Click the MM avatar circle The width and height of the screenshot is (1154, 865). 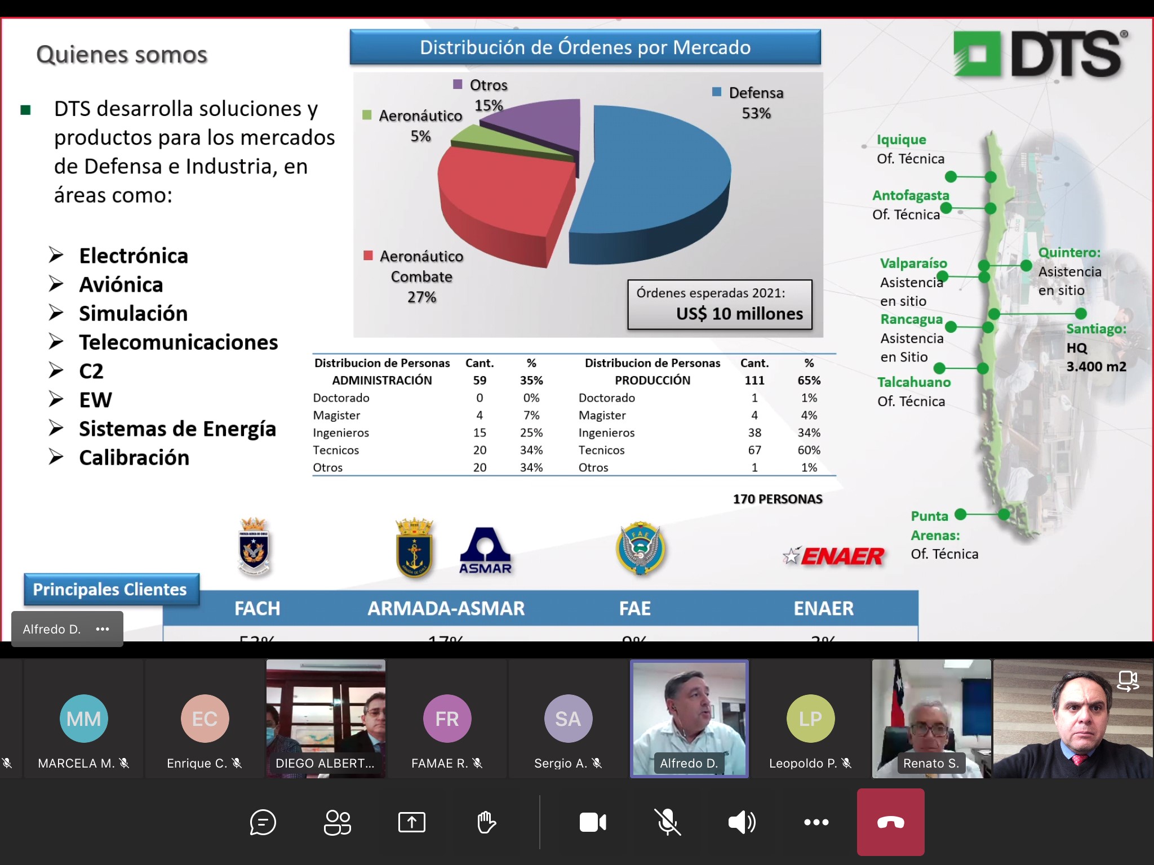click(84, 719)
